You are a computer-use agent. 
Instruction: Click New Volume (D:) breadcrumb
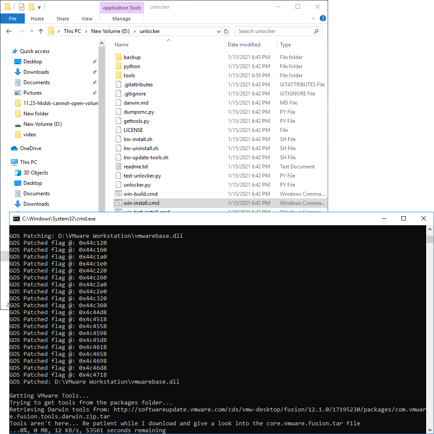[x=110, y=31]
